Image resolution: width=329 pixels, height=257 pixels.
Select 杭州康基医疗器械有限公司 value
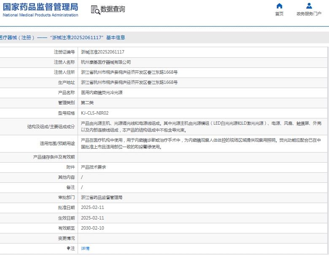pyautogui.click(x=106, y=62)
